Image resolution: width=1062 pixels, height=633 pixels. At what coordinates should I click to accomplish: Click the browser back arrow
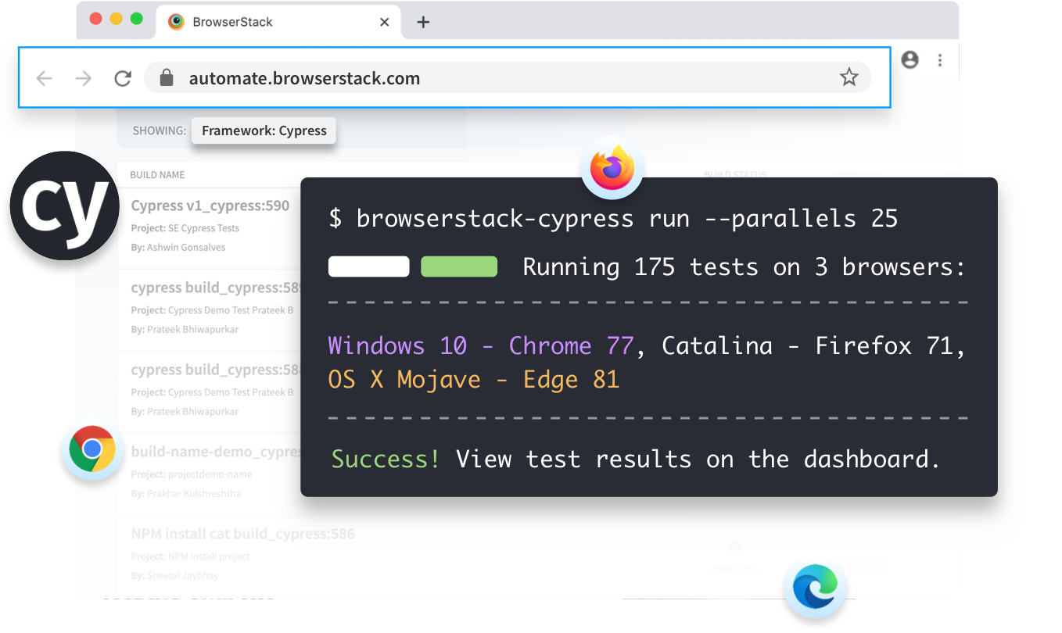click(x=45, y=78)
